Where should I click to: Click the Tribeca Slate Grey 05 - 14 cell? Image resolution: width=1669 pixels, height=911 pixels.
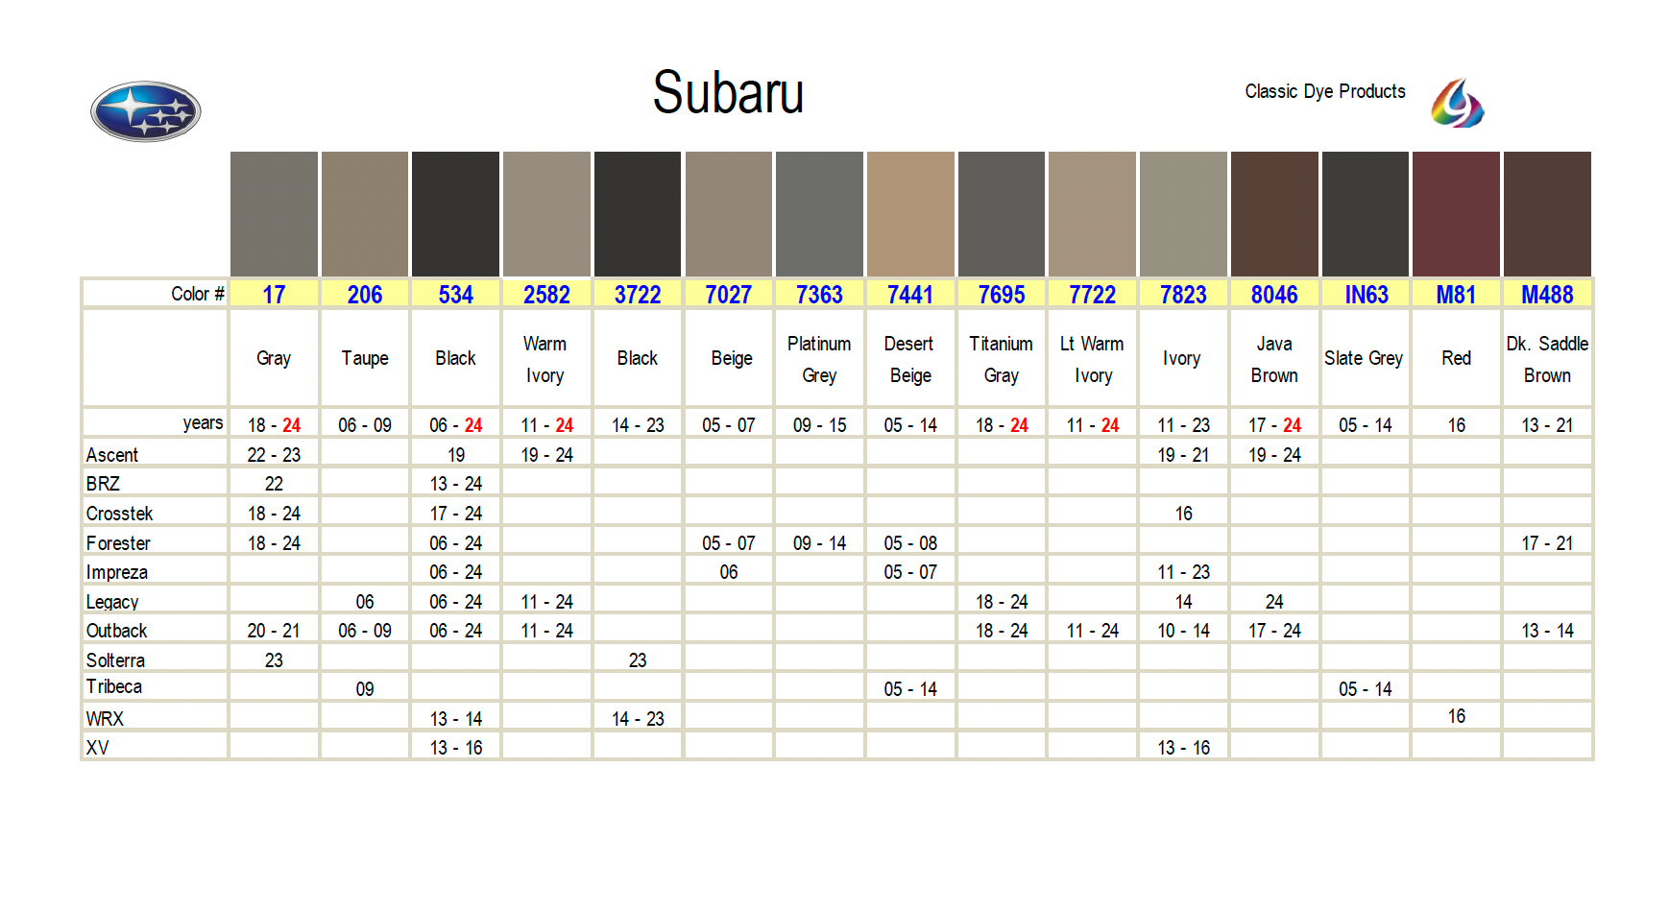click(1365, 689)
